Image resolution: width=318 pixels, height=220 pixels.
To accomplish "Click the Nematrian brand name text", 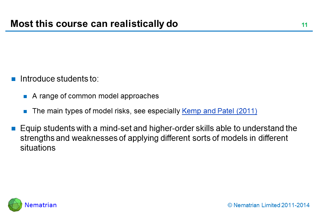I will 41,205.
